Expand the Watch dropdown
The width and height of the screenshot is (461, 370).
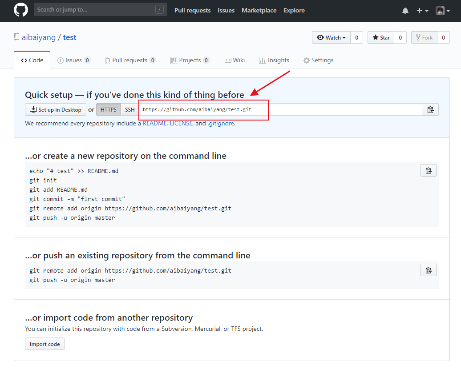pyautogui.click(x=331, y=38)
